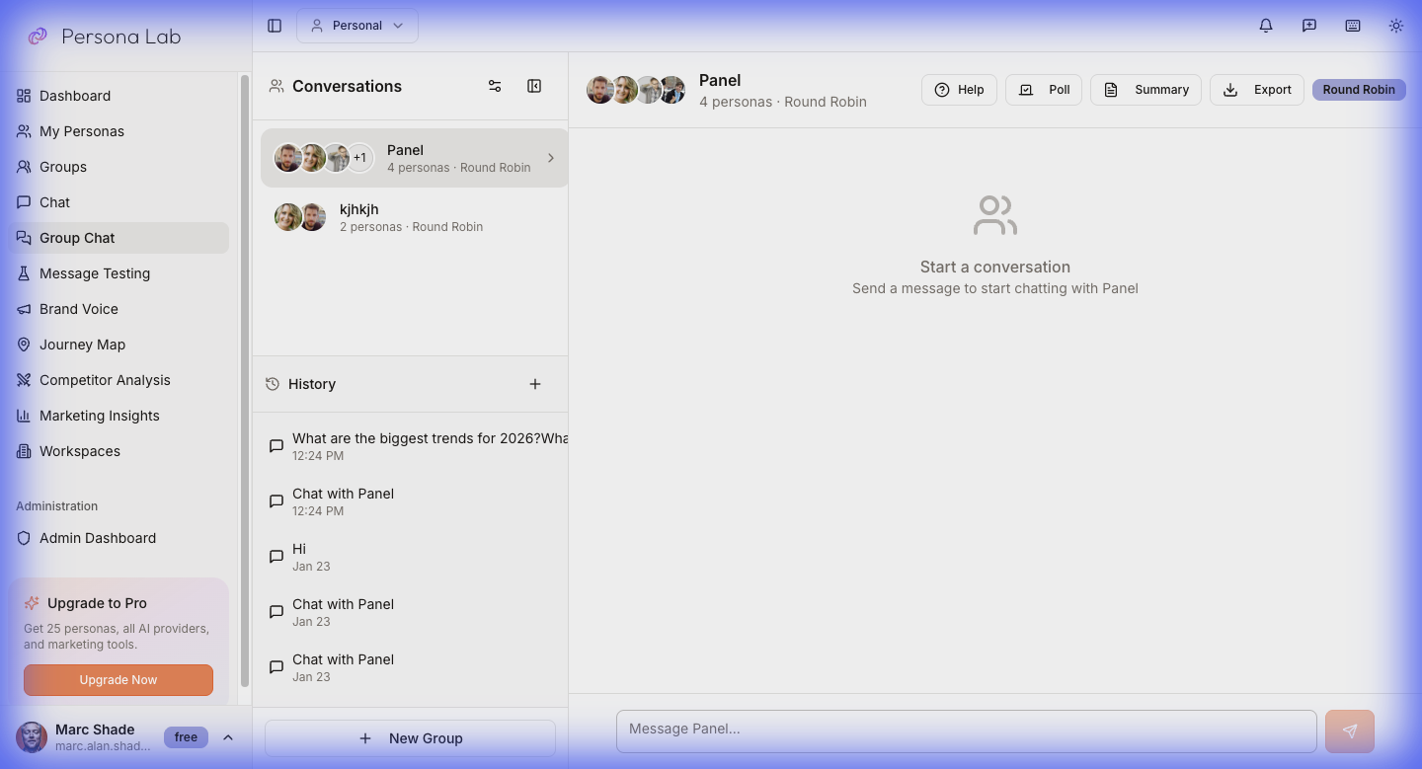Screen dimensions: 1422x769
Task: Focus the Message Panel input field
Action: (967, 731)
